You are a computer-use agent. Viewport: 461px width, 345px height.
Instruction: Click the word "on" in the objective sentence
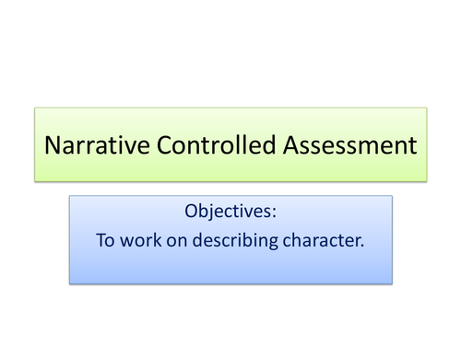[177, 242]
